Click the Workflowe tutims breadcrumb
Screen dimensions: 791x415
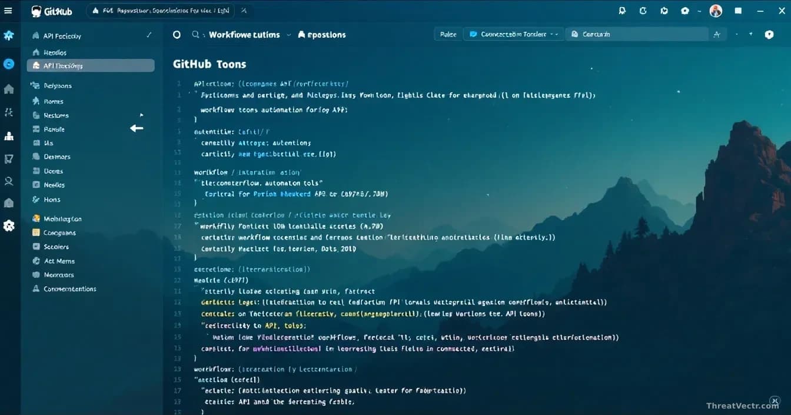[244, 35]
